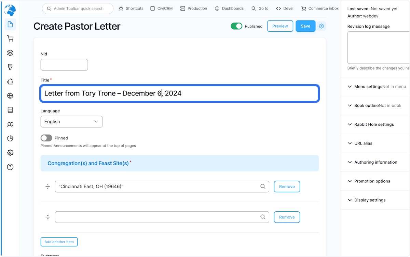Open the Content section in the sidebar

point(10,25)
